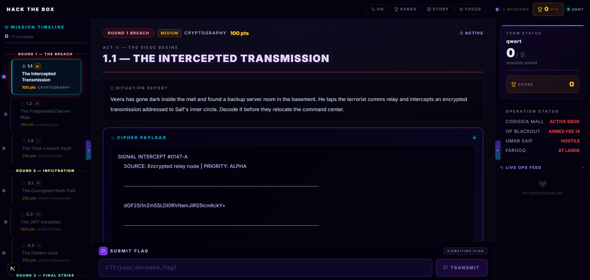Click the TRANSMIT button

point(461,267)
